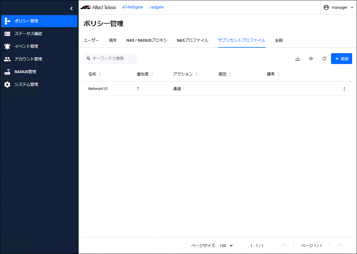This screenshot has height=254, width=357.
Task: Switch to the 全般 tab
Action: pyautogui.click(x=279, y=40)
